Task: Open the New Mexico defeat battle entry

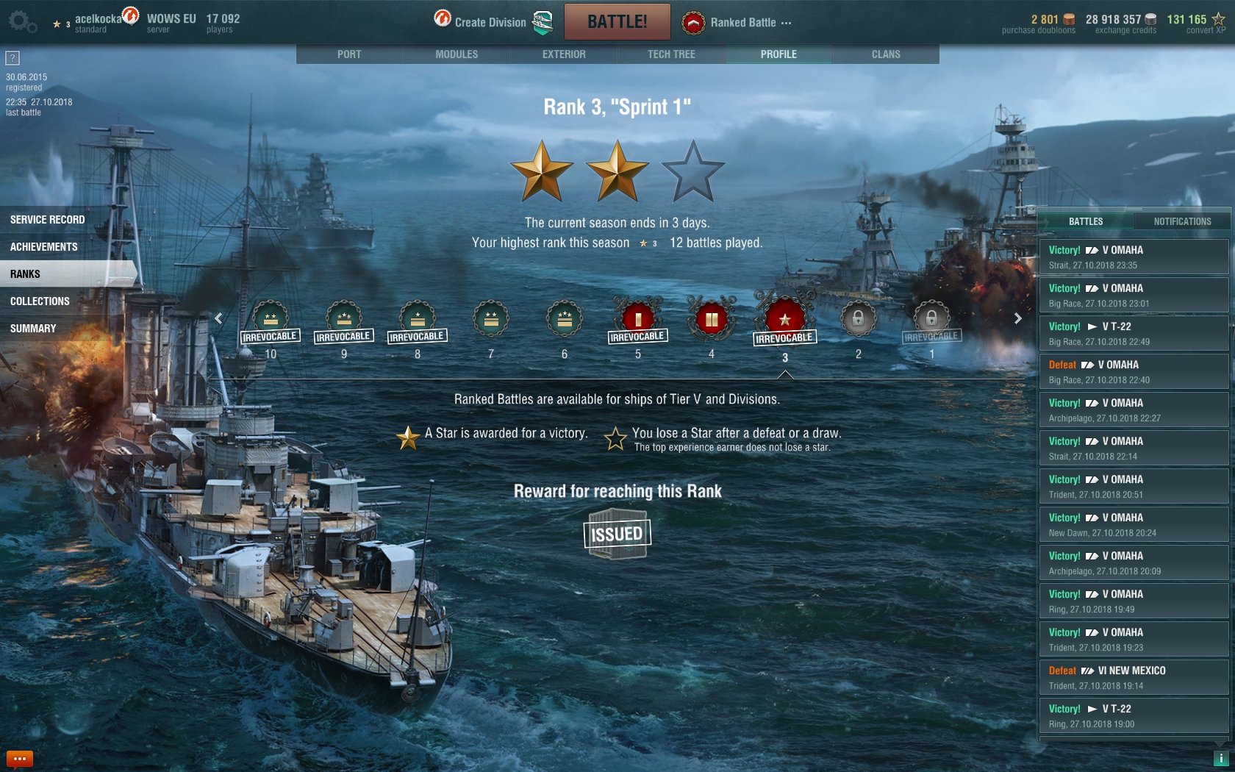Action: point(1134,677)
